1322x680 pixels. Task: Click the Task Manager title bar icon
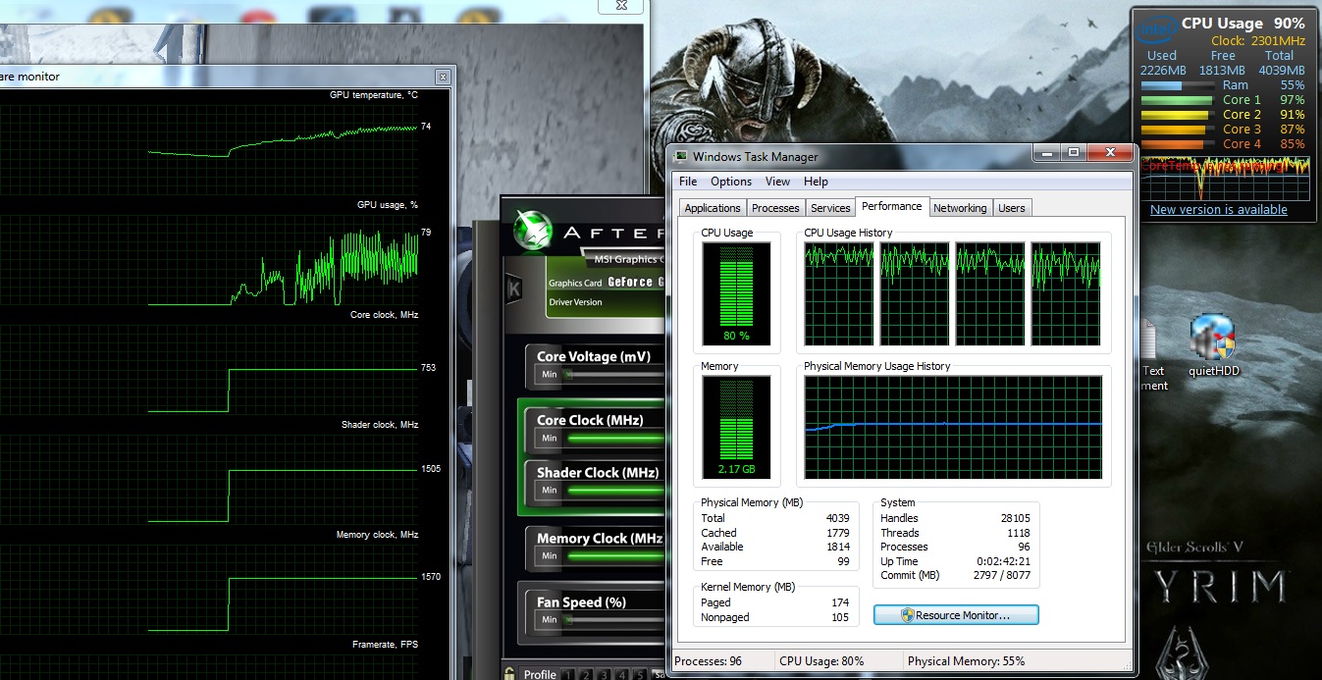click(x=681, y=156)
